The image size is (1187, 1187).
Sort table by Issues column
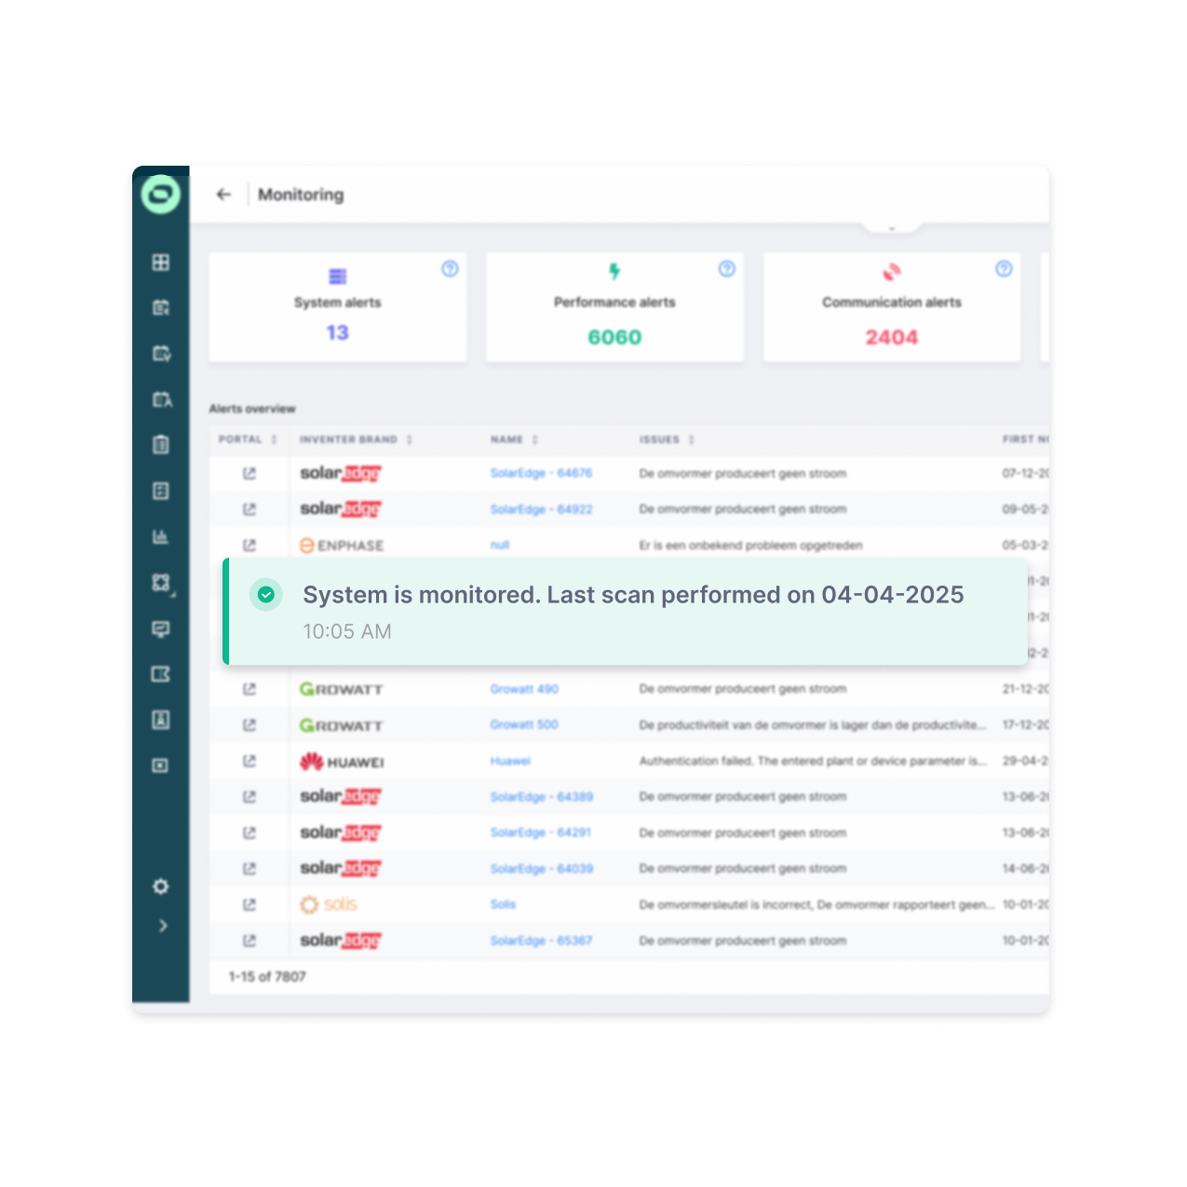(x=692, y=439)
